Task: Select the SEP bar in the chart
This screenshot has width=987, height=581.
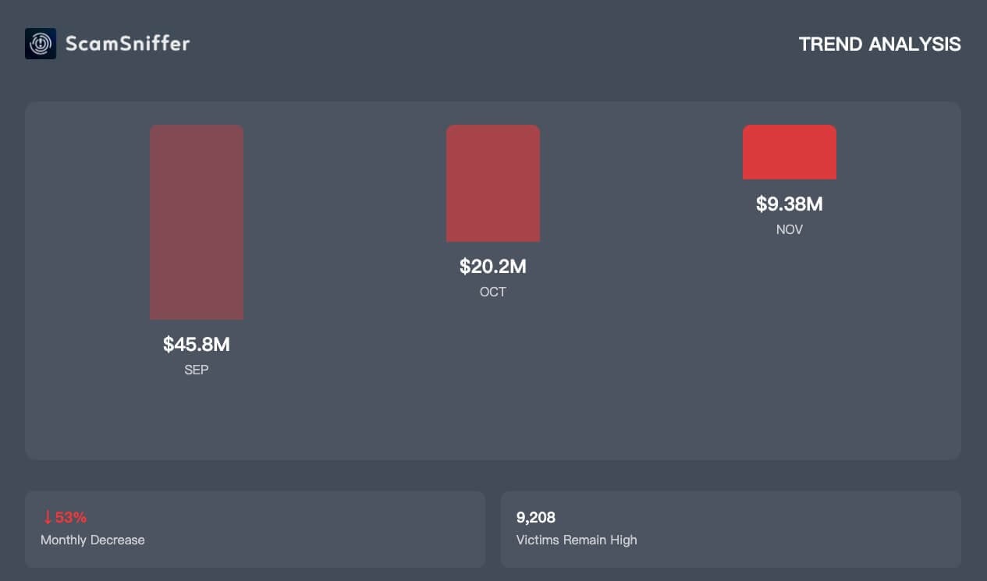Action: pyautogui.click(x=197, y=222)
